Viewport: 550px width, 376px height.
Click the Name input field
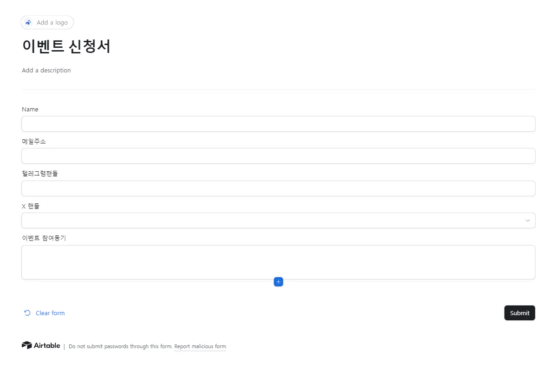pyautogui.click(x=278, y=124)
